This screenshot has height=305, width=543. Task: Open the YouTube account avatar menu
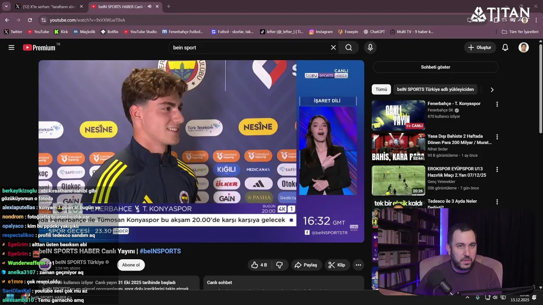(523, 47)
